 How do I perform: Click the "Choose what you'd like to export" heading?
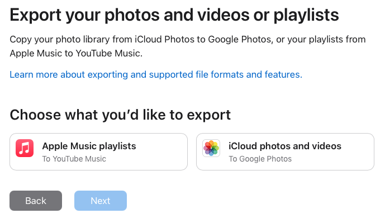click(x=120, y=115)
